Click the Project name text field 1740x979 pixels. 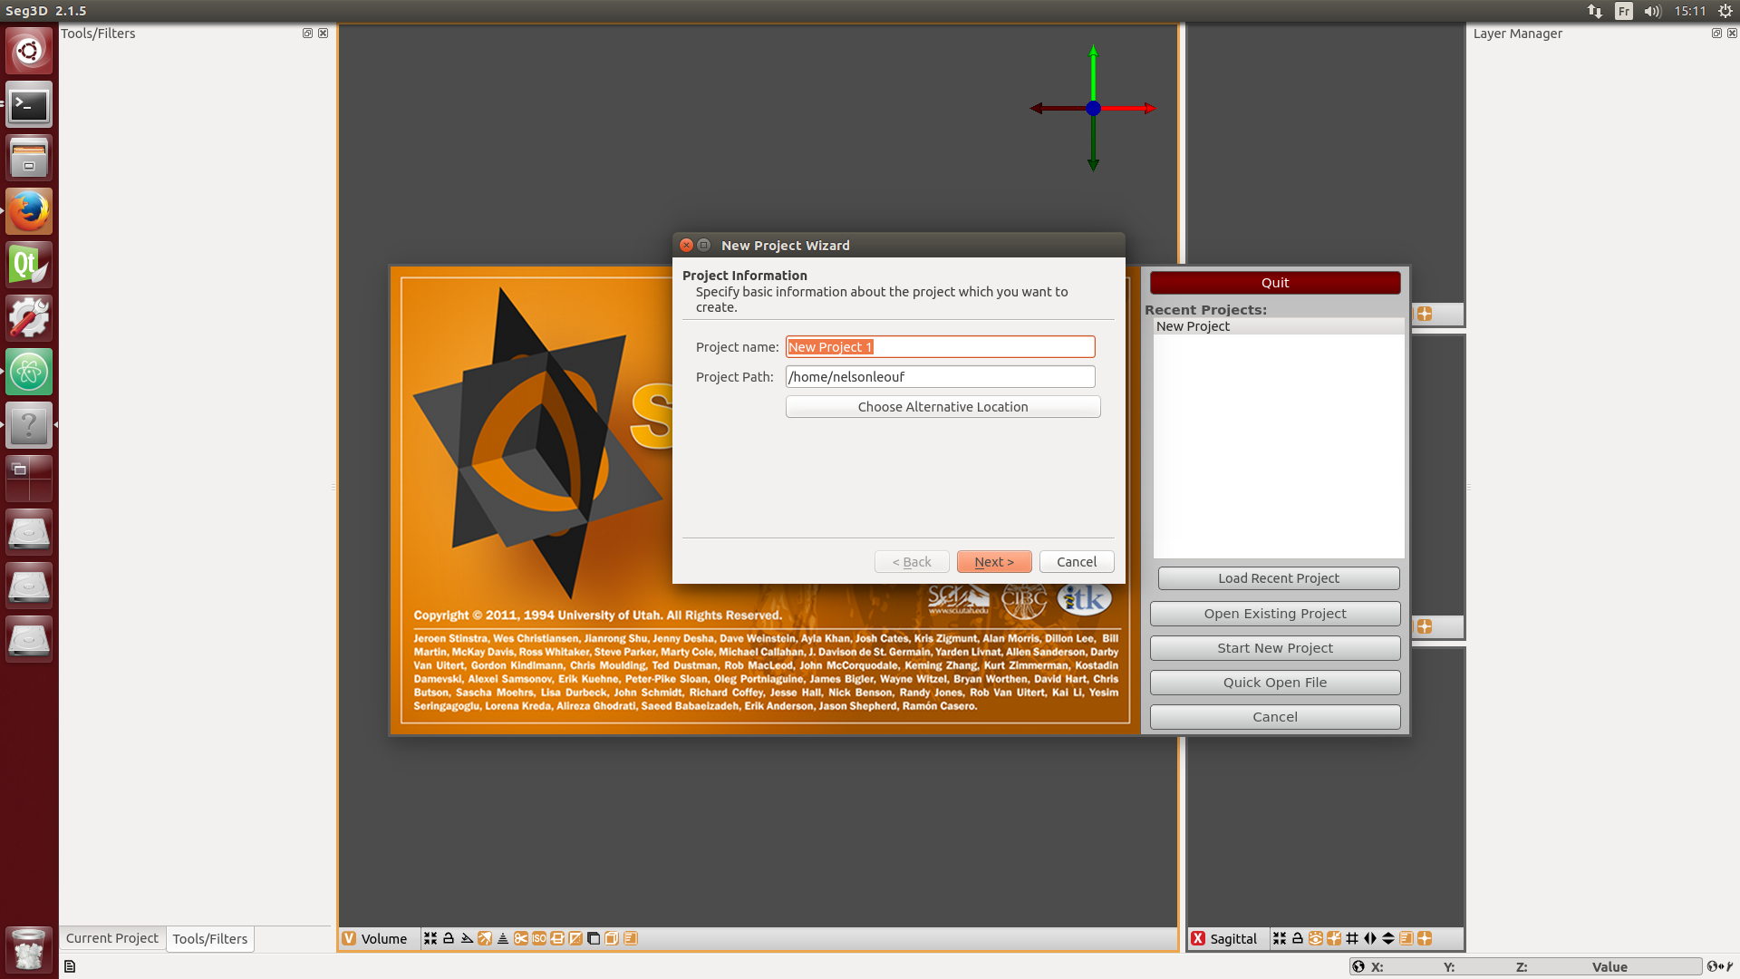tap(940, 346)
